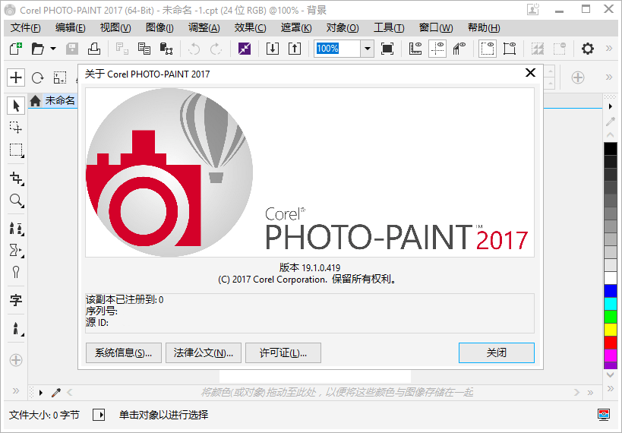Select the Crop tool

click(16, 179)
